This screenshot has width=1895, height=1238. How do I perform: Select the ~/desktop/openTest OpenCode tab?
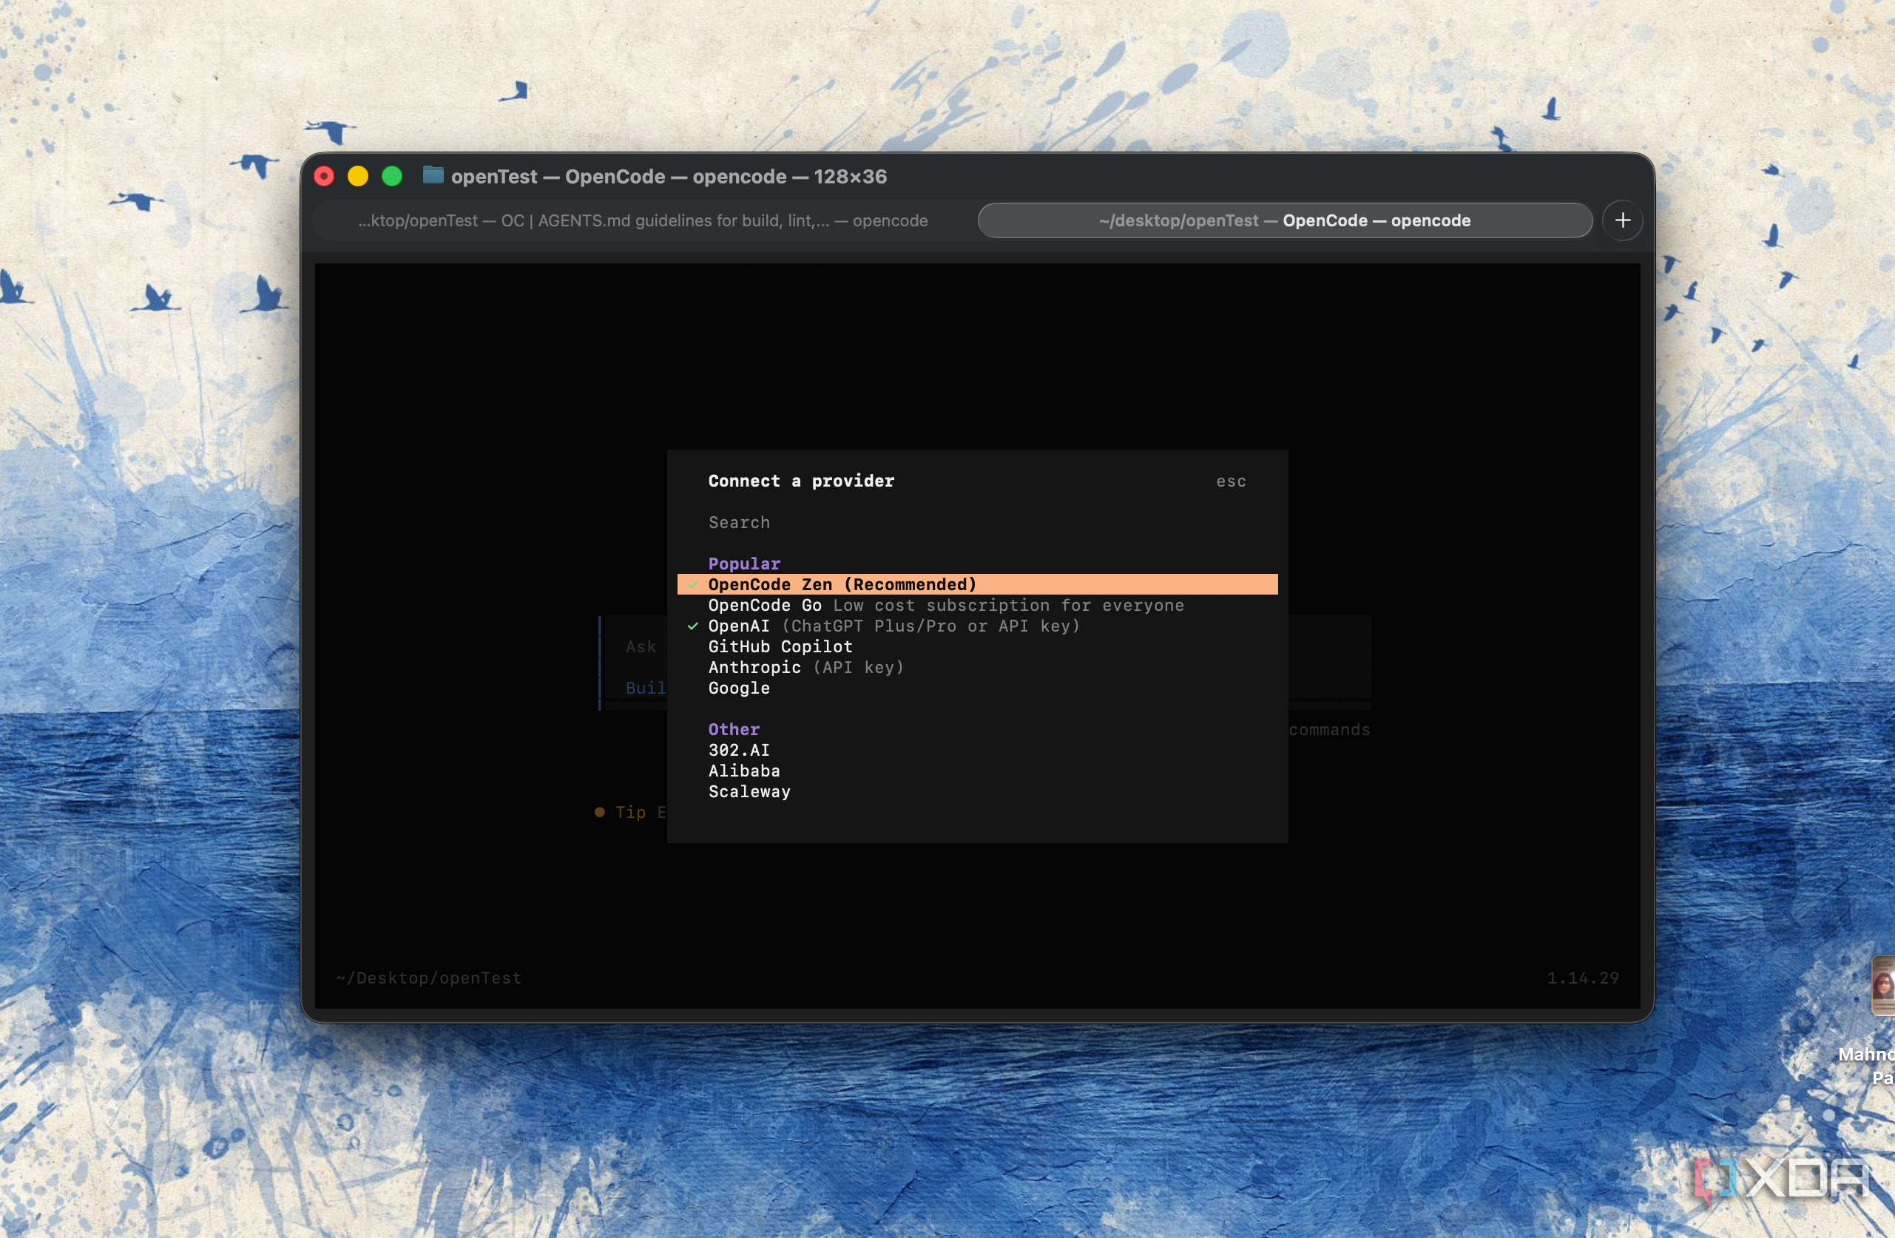[x=1284, y=220]
